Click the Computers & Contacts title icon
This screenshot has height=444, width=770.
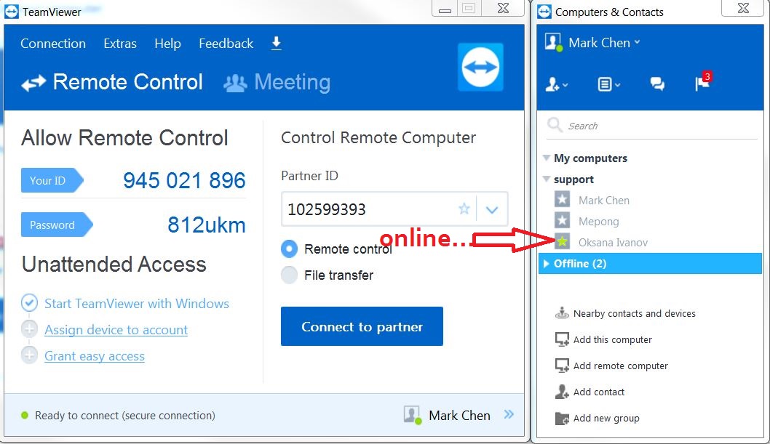tap(544, 12)
